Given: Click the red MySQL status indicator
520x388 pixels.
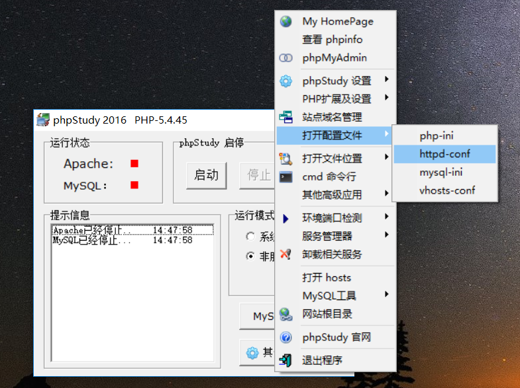Looking at the screenshot, I should [x=134, y=185].
